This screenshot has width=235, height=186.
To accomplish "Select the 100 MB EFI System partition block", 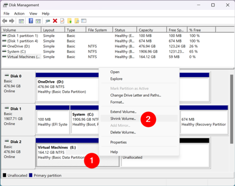I will click(x=52, y=120).
